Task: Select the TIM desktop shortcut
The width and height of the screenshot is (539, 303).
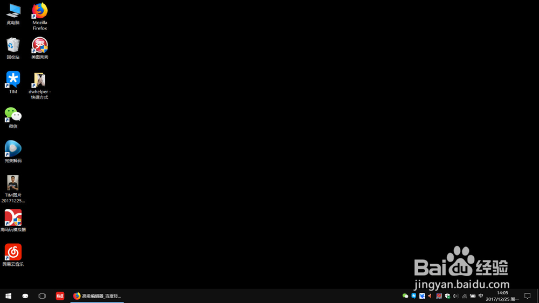Action: coord(13,83)
